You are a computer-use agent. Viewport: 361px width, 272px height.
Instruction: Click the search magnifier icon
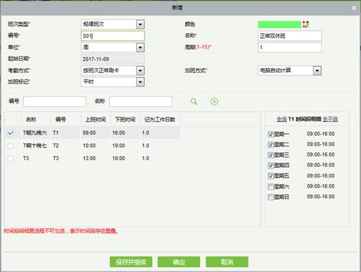click(194, 101)
